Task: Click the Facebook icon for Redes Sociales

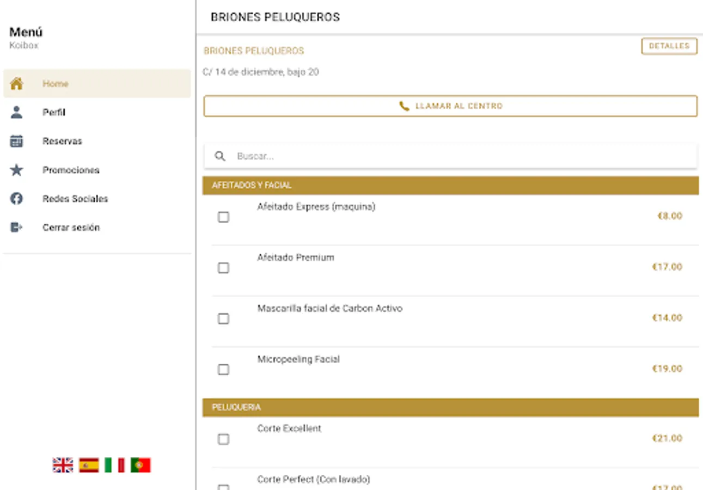Action: (x=17, y=199)
